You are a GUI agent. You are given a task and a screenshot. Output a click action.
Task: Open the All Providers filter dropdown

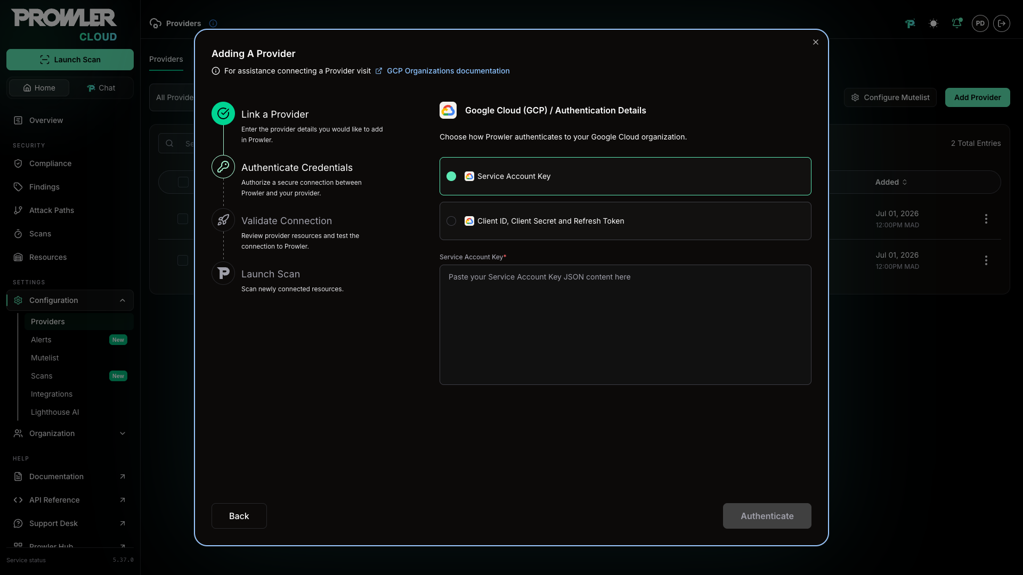173,97
